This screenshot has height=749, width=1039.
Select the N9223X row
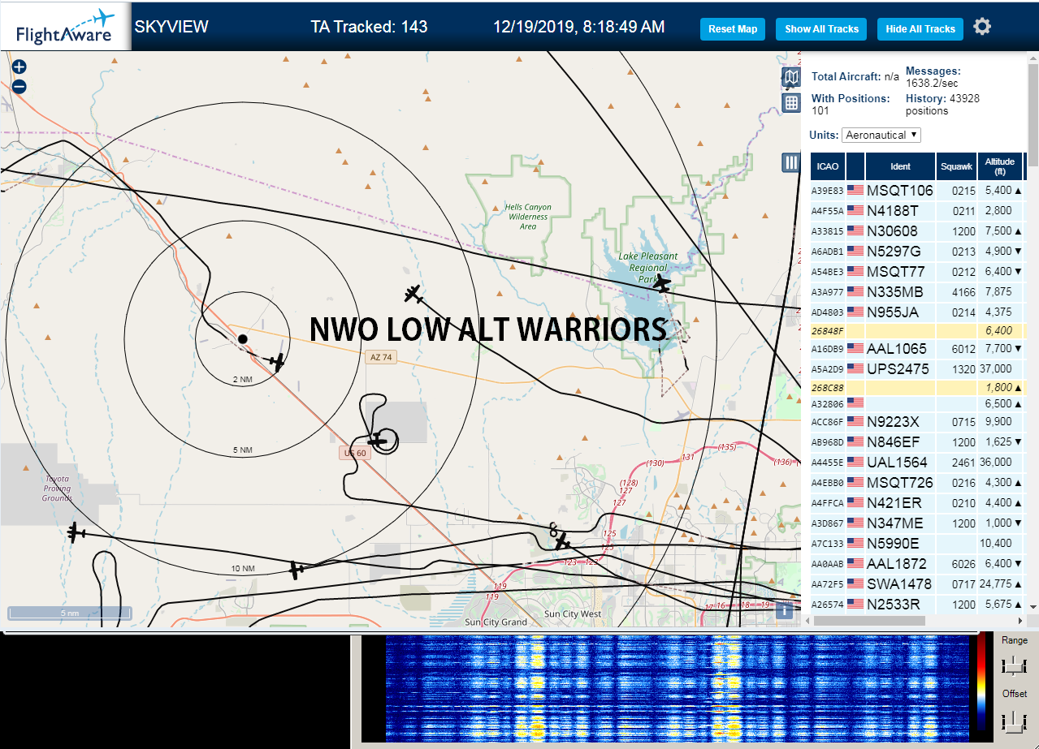point(918,422)
